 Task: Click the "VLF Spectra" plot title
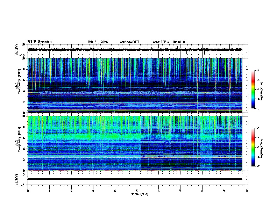point(40,42)
